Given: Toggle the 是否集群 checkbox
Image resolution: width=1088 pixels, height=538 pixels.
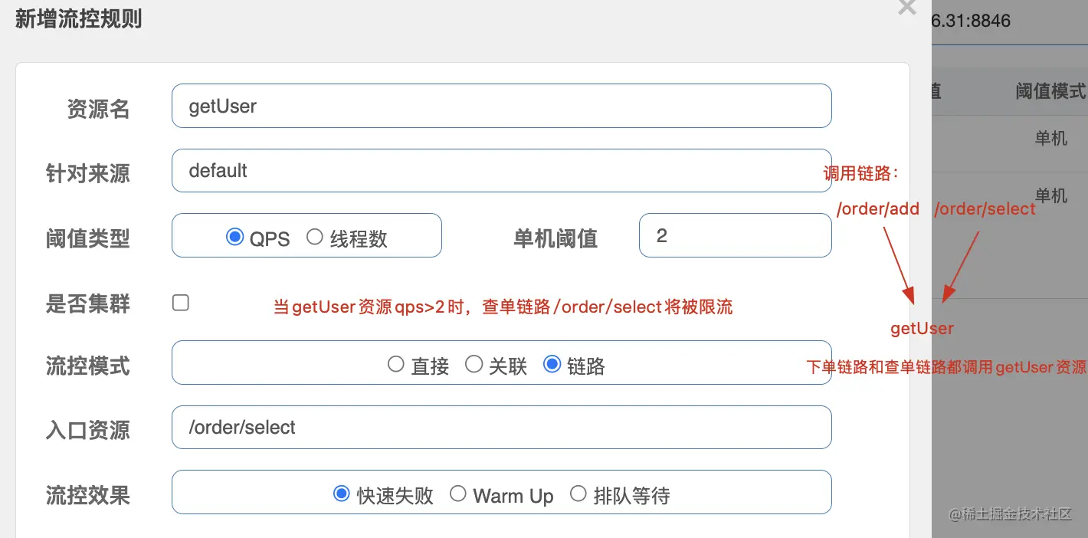Looking at the screenshot, I should [x=181, y=303].
